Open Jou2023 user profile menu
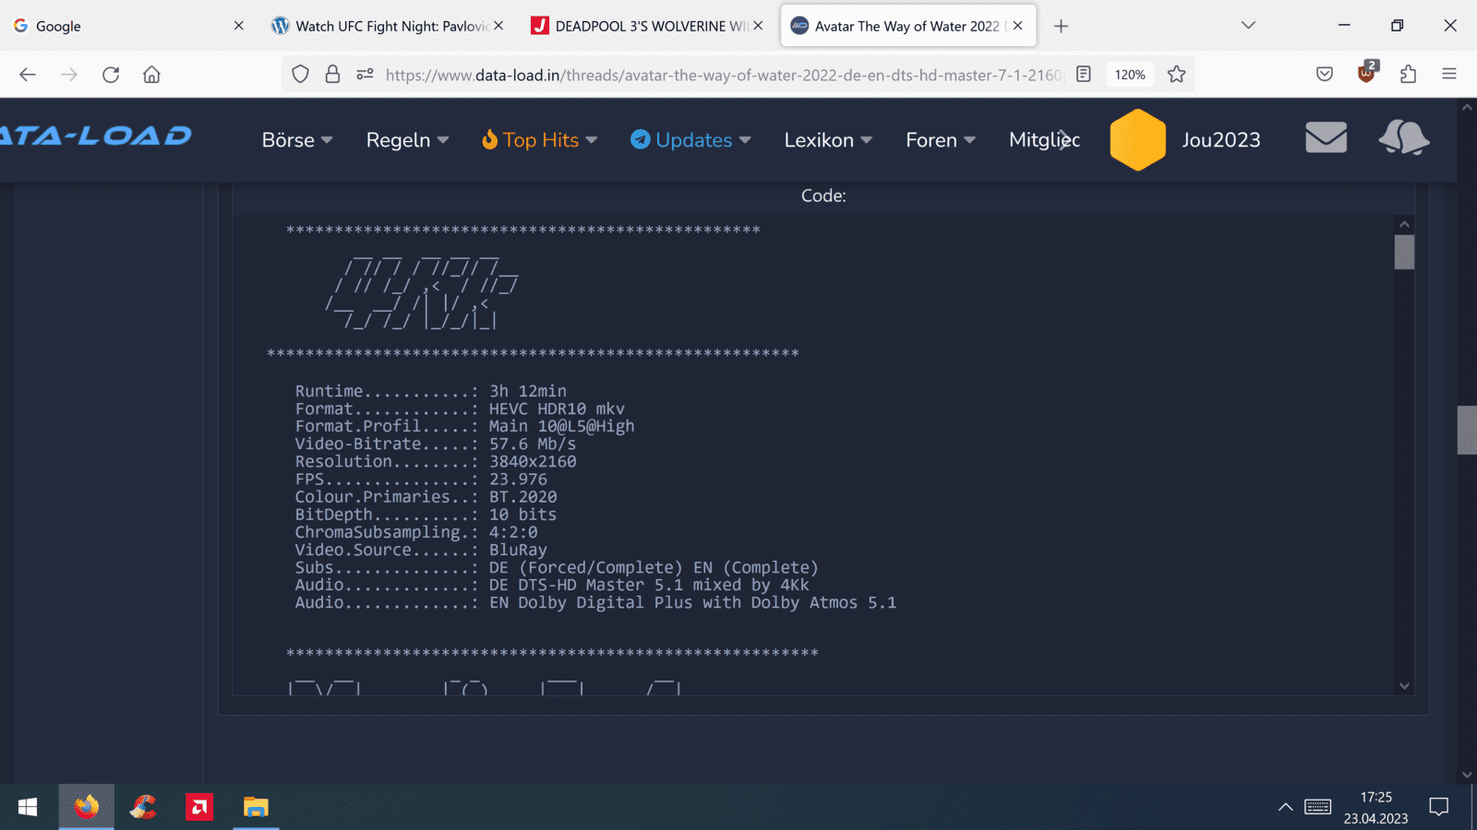 click(x=1220, y=140)
